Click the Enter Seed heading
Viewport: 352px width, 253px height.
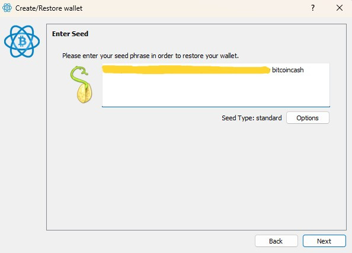click(x=70, y=34)
